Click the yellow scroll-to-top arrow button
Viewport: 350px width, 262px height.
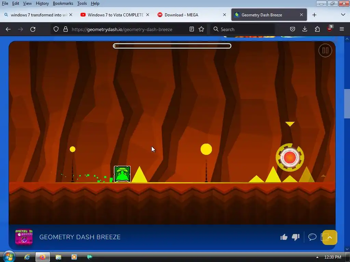pos(330,237)
